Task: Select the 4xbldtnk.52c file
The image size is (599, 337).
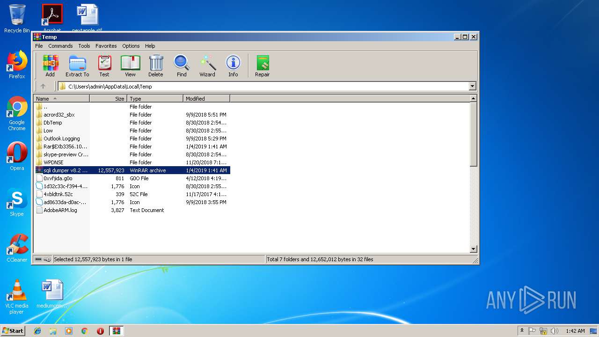Action: click(132, 194)
